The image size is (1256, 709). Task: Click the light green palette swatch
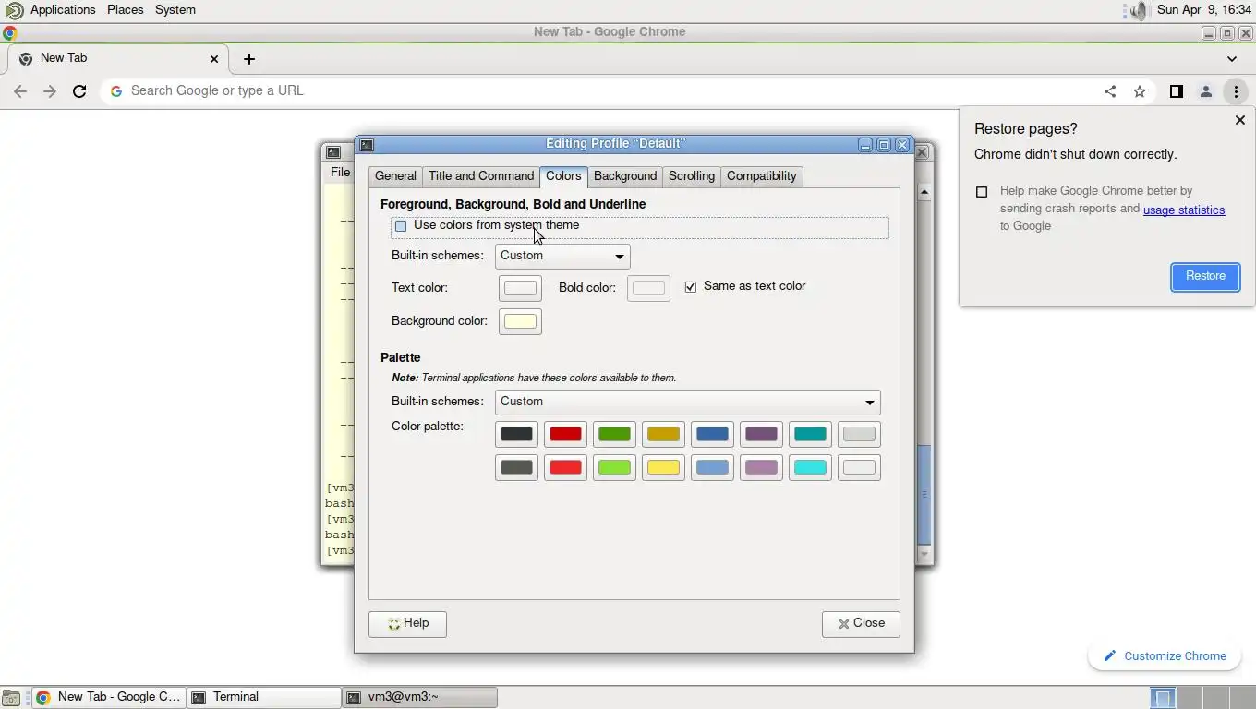tap(614, 467)
